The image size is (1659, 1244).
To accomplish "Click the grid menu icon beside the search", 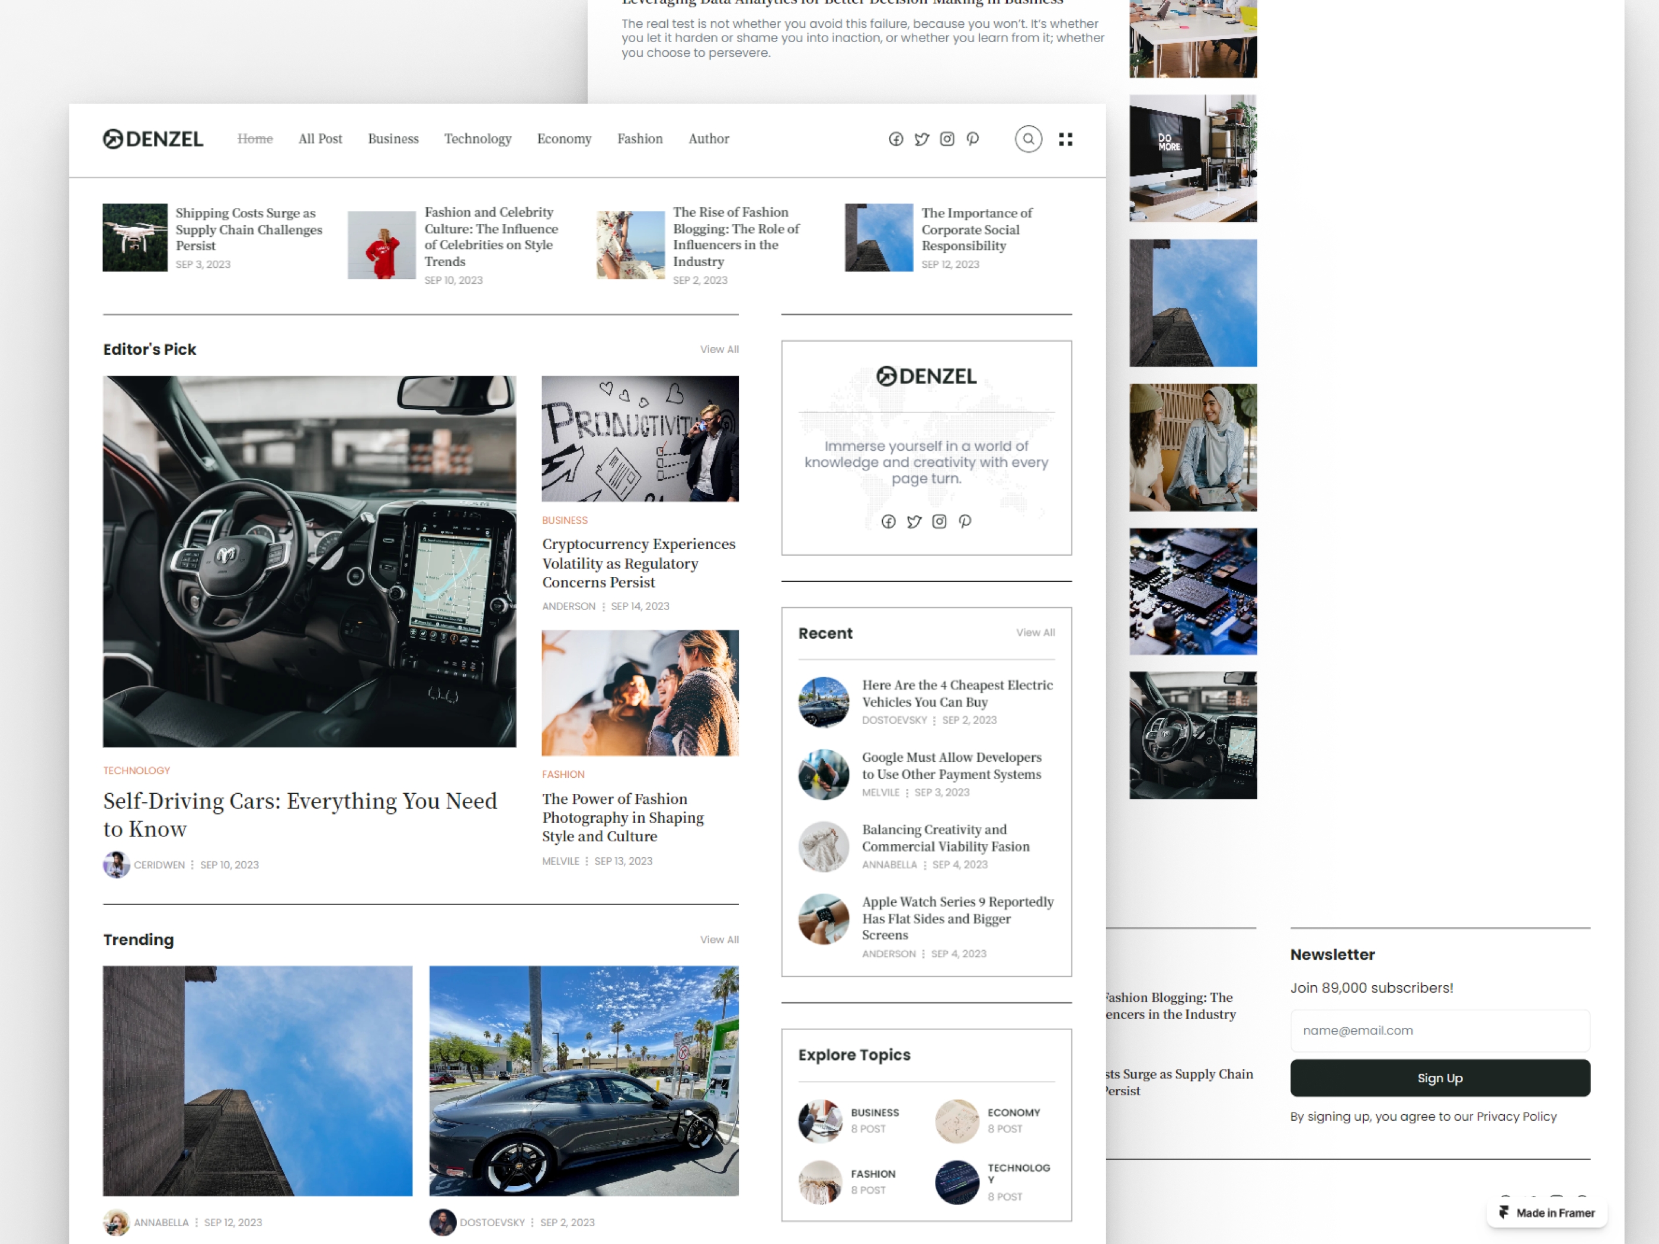I will [x=1066, y=139].
